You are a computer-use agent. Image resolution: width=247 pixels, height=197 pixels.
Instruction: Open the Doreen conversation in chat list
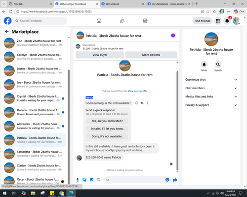34,112
